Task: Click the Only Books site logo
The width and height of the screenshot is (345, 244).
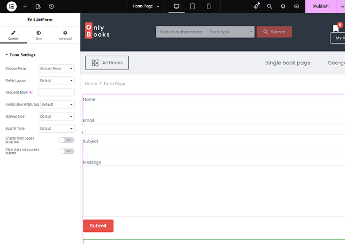Action: [x=97, y=31]
